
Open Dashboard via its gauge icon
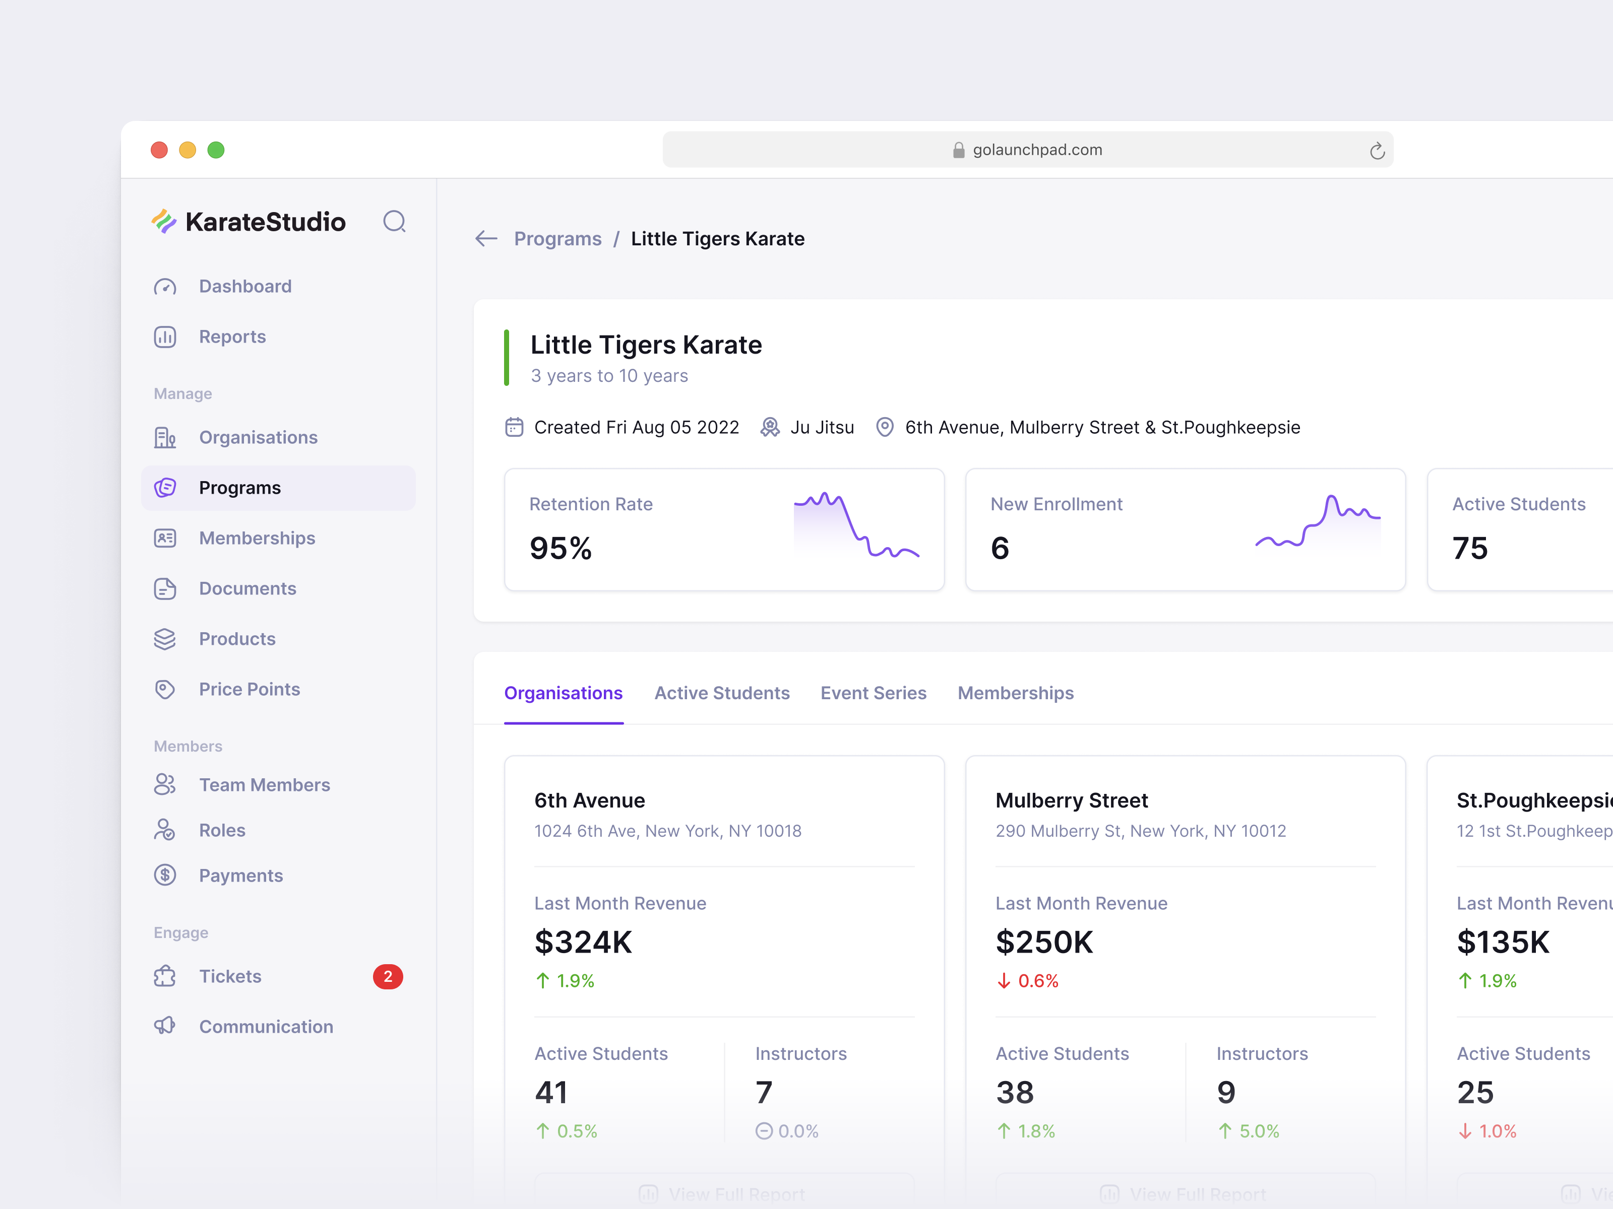click(165, 287)
